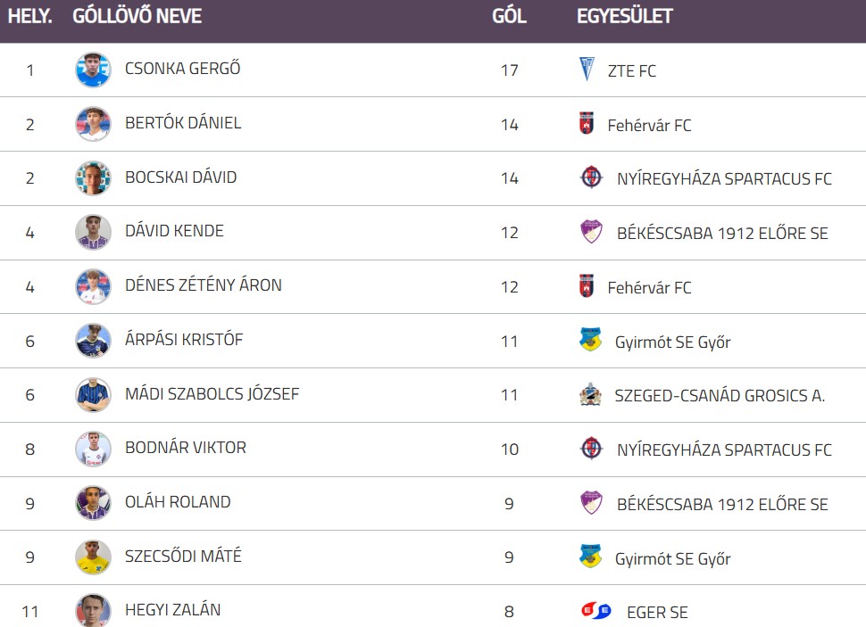The width and height of the screenshot is (866, 627).
Task: Sort by the GÓL column header
Action: tap(509, 16)
